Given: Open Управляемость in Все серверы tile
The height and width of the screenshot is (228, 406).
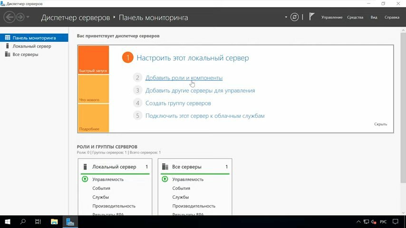Looking at the screenshot, I should pyautogui.click(x=188, y=180).
